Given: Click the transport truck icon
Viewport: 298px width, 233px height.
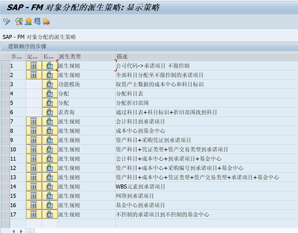Looking at the screenshot, I should point(46,21).
